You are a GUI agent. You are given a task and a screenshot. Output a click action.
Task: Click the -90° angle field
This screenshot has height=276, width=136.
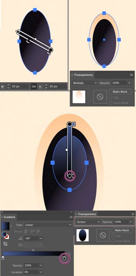[31, 239]
